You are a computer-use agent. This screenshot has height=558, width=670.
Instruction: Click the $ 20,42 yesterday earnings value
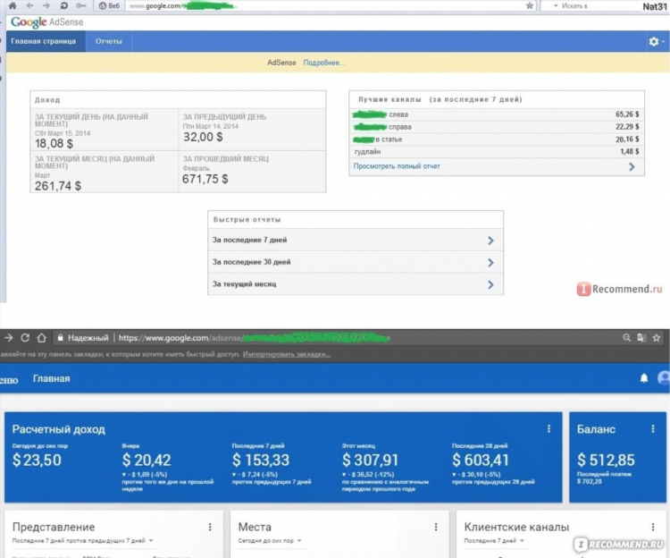[x=147, y=461]
